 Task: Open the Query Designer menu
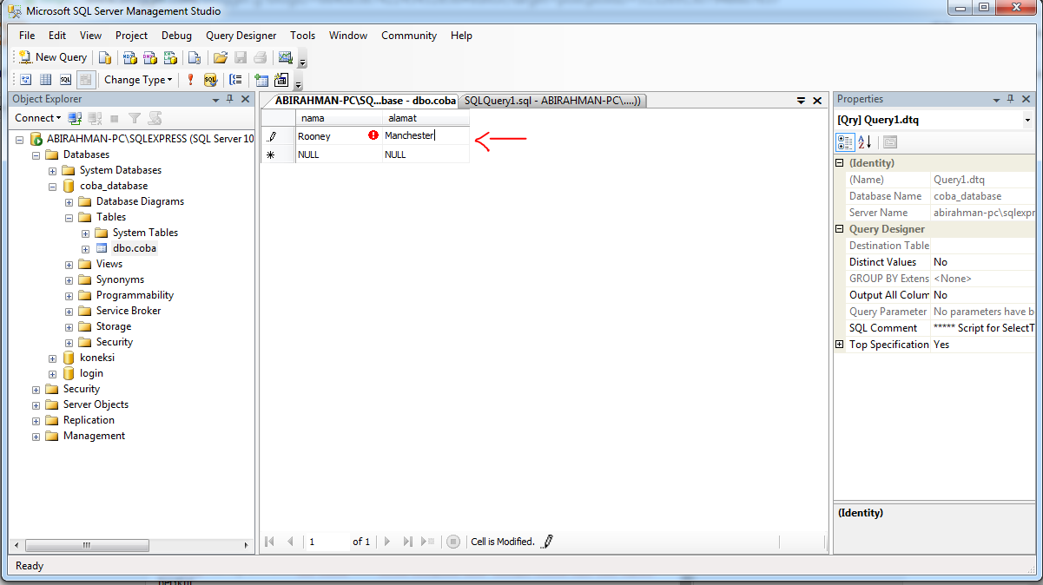(241, 36)
